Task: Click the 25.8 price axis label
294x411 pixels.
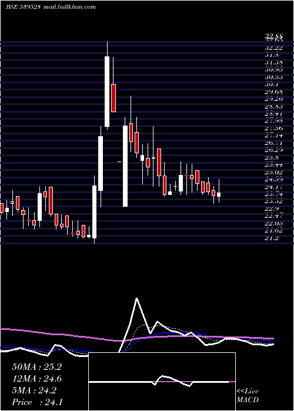Action: [272, 158]
